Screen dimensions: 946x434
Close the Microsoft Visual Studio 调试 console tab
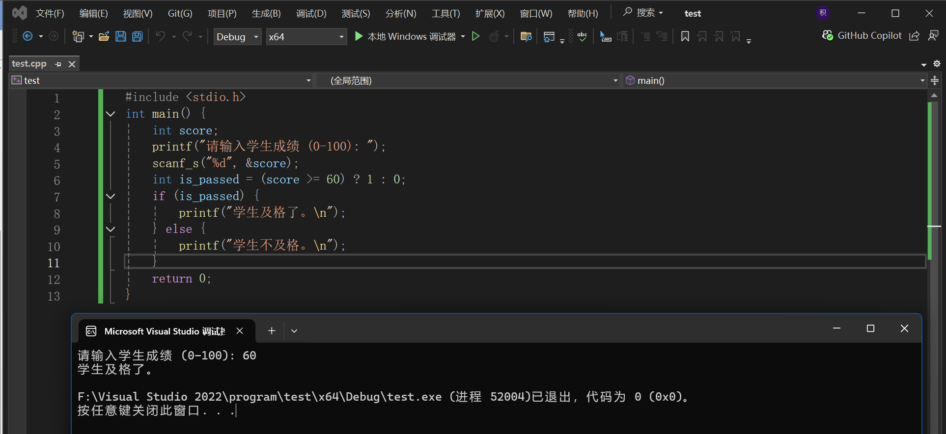240,331
